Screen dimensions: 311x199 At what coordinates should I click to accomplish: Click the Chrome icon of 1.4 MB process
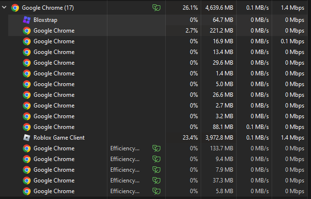[27, 73]
